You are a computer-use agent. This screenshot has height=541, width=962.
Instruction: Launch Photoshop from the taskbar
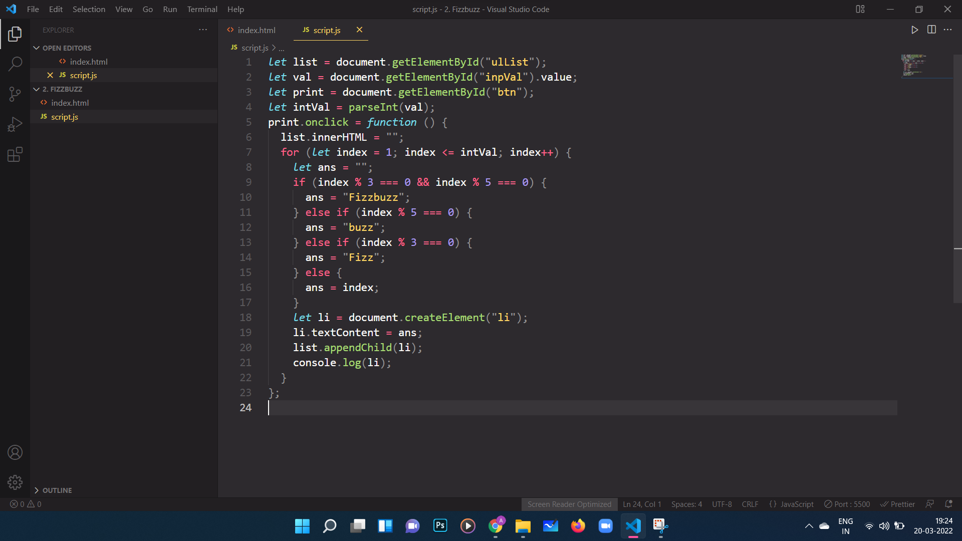coord(440,526)
